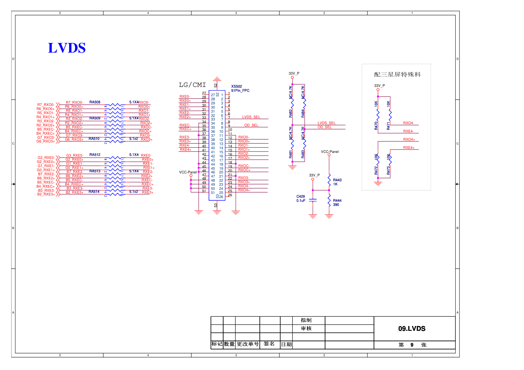This screenshot has height=370, width=524.
Task: Click the 33V_P power symbol above R482
Action: click(x=292, y=78)
